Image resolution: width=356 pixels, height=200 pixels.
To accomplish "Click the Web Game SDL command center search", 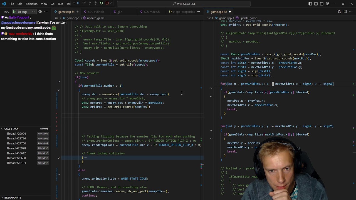I will click(184, 4).
